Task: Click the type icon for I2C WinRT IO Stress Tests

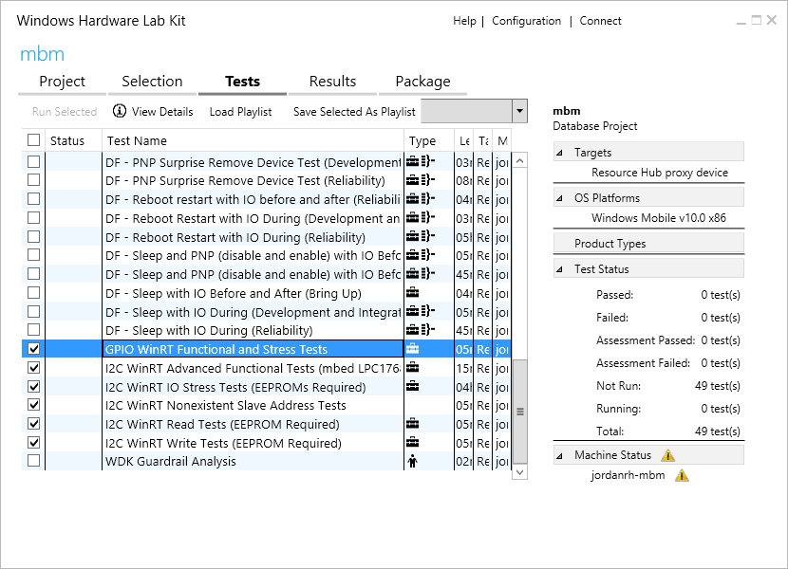Action: pos(412,387)
